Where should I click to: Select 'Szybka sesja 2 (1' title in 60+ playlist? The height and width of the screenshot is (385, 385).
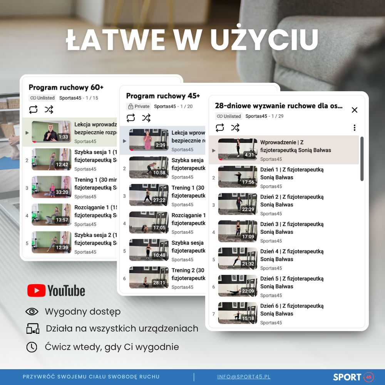coord(95,239)
